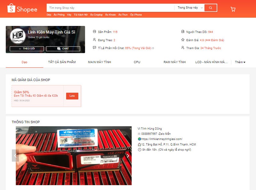The width and height of the screenshot is (256, 190).
Task: Click the globe icon beside the website link
Action: coord(139,139)
